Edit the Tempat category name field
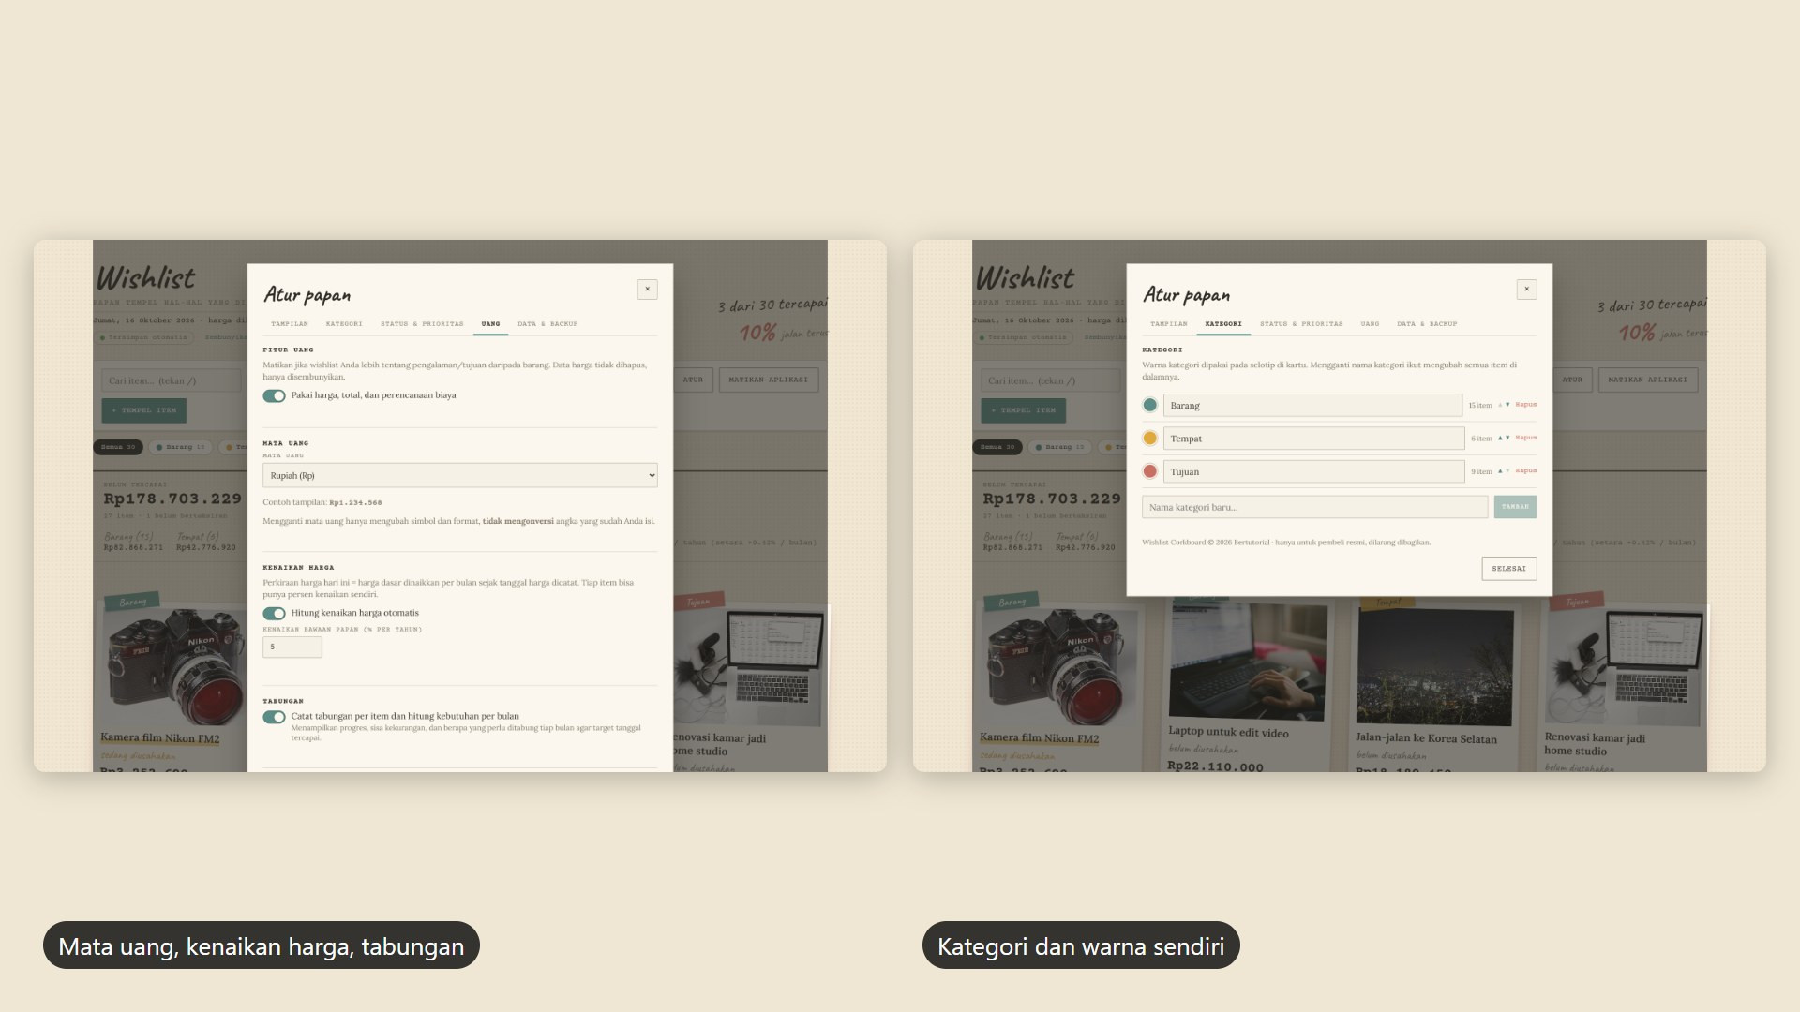Screen dimensions: 1800x1012 [x=1313, y=438]
